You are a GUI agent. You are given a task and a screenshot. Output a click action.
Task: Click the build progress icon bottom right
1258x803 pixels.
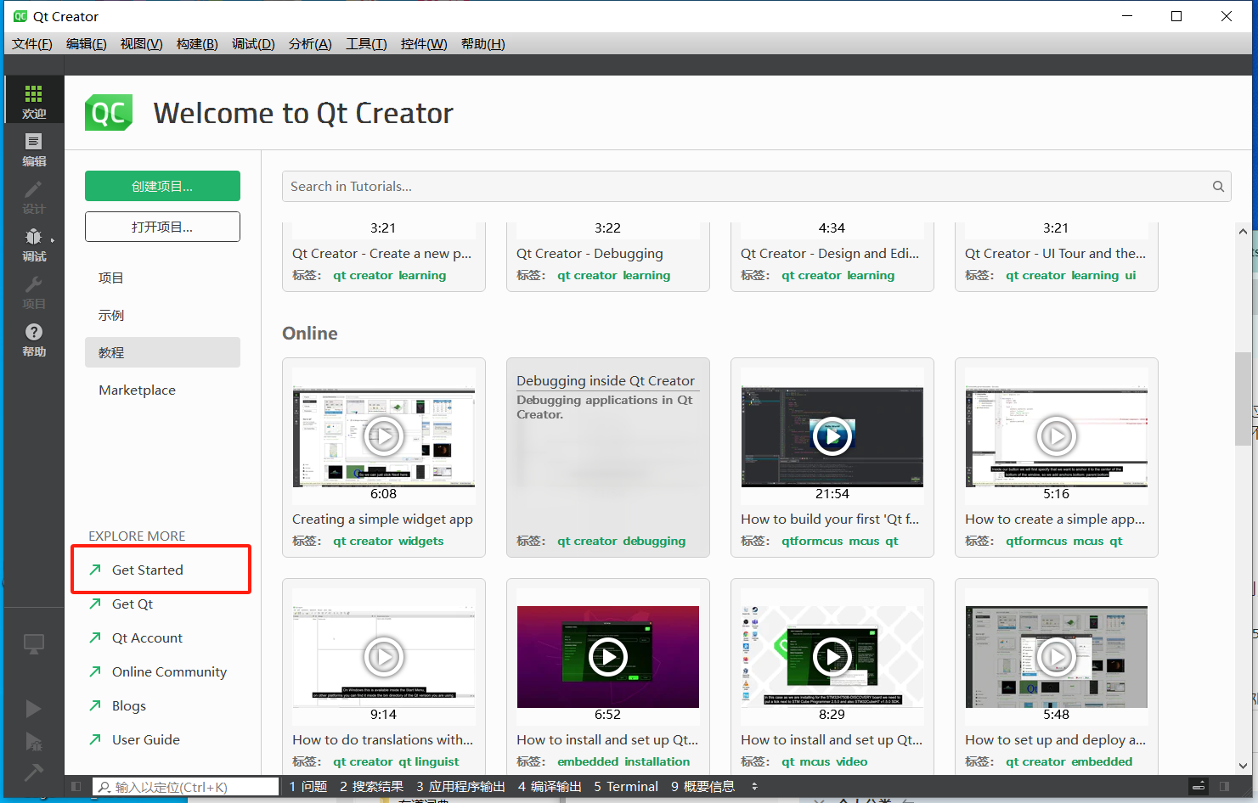(1199, 786)
